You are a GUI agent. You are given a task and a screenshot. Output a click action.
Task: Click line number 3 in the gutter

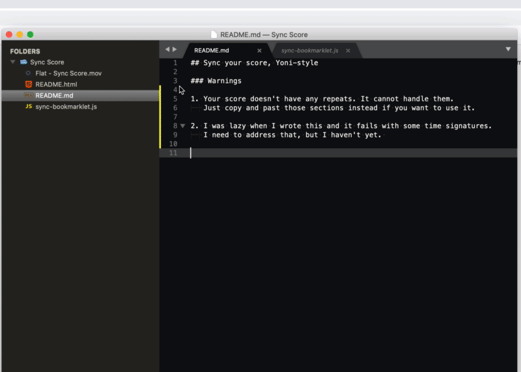(x=175, y=81)
